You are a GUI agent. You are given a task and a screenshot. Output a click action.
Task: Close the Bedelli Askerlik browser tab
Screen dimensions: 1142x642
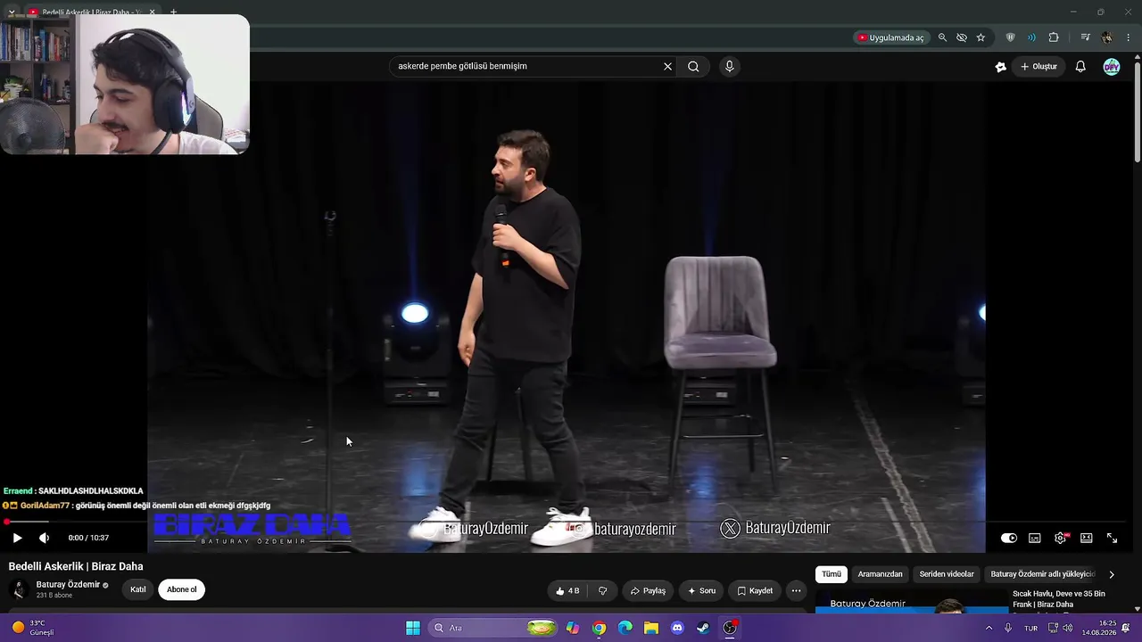[152, 12]
